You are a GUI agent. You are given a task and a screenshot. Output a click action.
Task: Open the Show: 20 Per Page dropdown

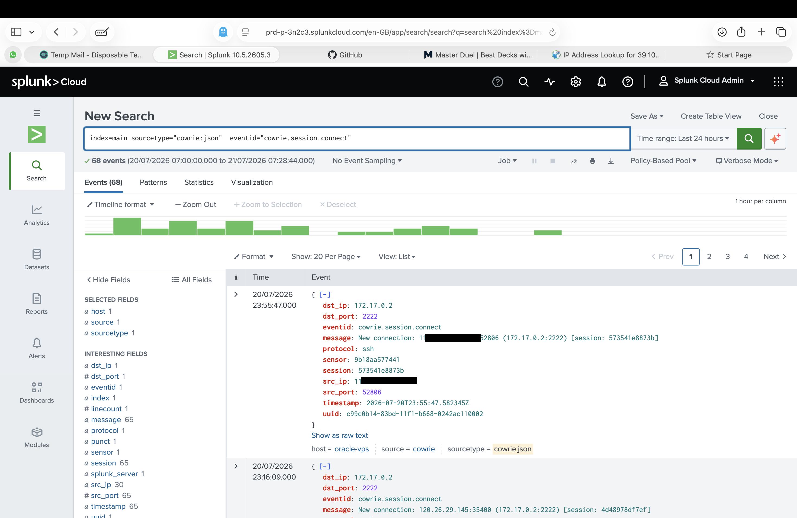[x=326, y=257]
